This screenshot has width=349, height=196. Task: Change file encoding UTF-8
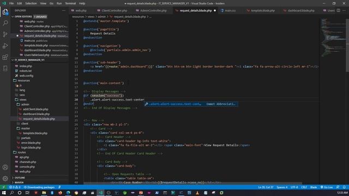pyautogui.click(x=294, y=187)
